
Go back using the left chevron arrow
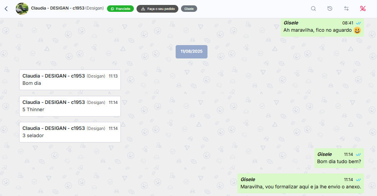6,9
